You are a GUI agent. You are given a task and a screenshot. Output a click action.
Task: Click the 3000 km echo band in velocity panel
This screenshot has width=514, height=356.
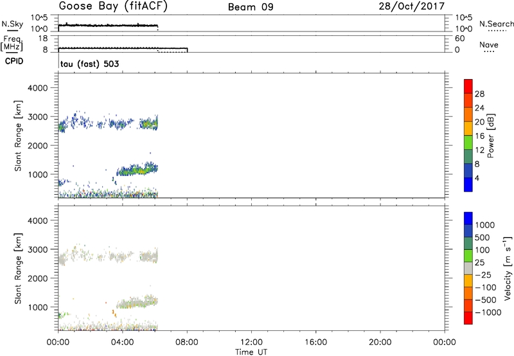click(x=108, y=255)
